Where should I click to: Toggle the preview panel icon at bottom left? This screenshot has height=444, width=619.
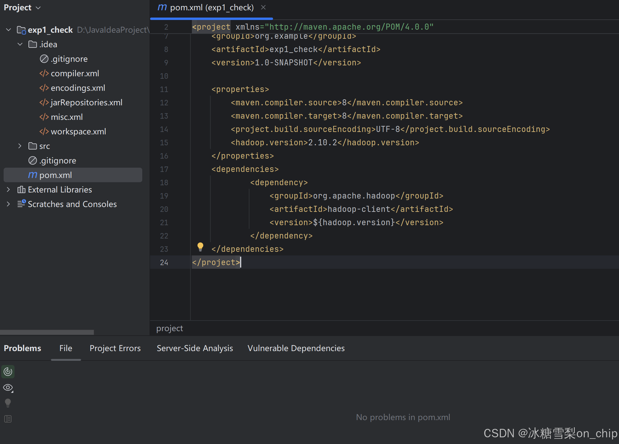[8, 419]
